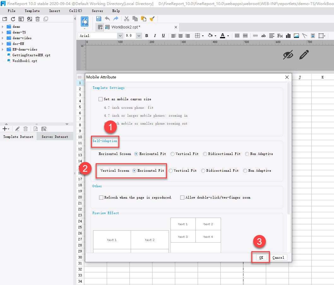Save the workbook using the Save icon
This screenshot has height=285, width=334.
click(x=98, y=19)
